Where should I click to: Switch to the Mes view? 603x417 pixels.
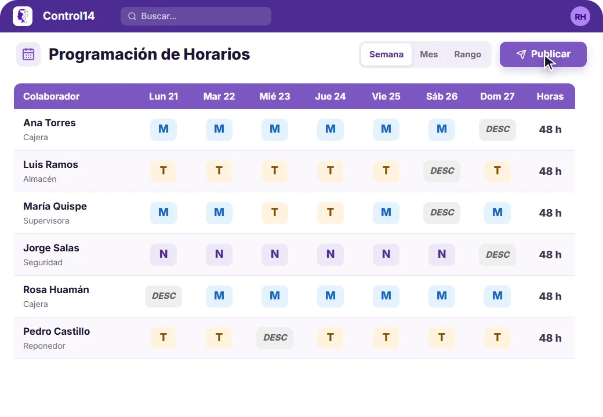(429, 54)
